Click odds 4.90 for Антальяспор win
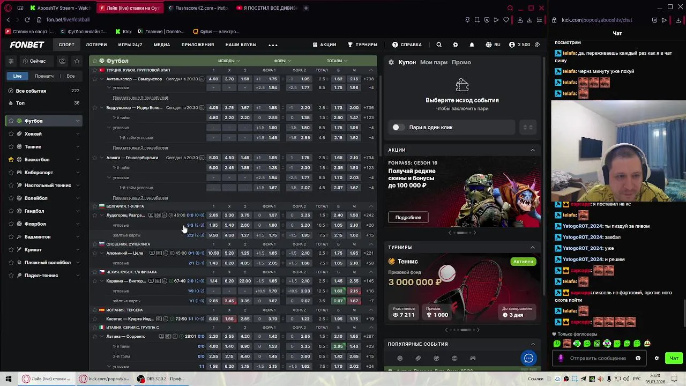This screenshot has width=686, height=386. 213,79
